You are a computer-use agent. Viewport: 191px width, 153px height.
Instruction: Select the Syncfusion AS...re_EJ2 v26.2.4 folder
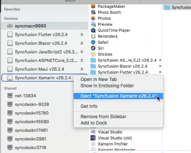[126, 60]
